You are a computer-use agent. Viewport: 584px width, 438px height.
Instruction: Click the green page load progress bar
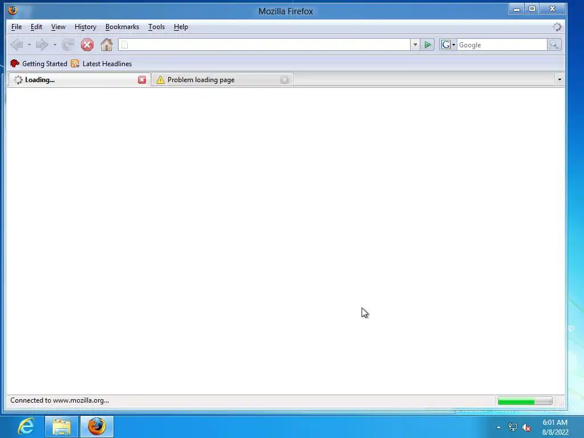pyautogui.click(x=525, y=401)
